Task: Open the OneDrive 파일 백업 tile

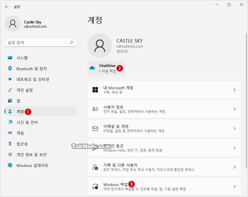Action: [x=106, y=68]
